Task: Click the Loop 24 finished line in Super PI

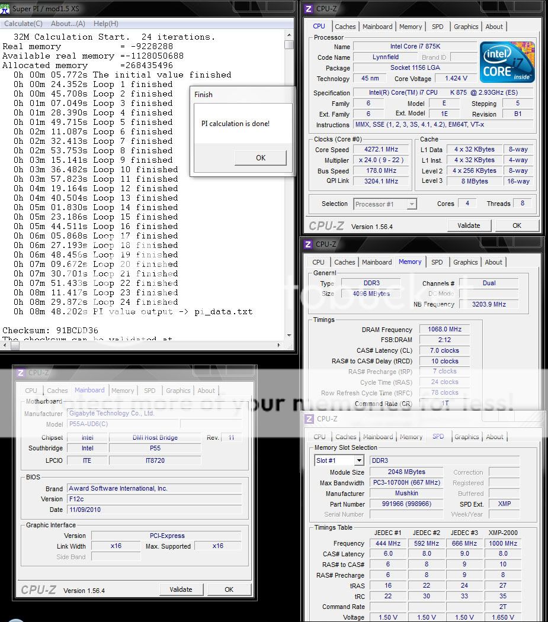Action: pyautogui.click(x=96, y=302)
